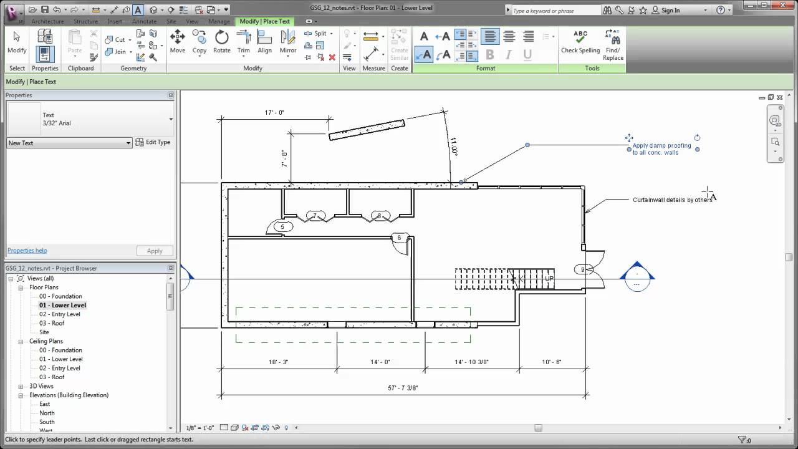798x449 pixels.
Task: Select the Move tool
Action: coord(178,42)
